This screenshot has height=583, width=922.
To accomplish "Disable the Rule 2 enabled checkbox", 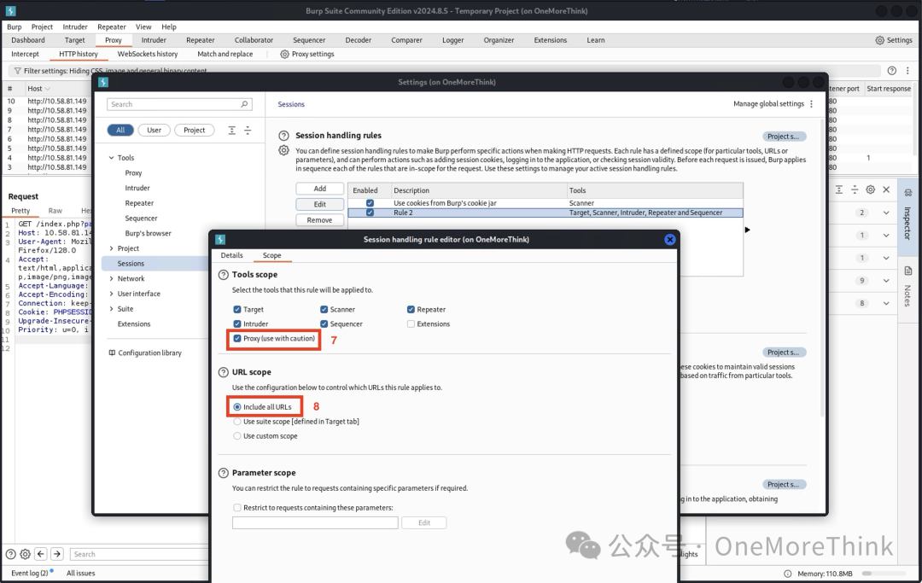I will [370, 213].
